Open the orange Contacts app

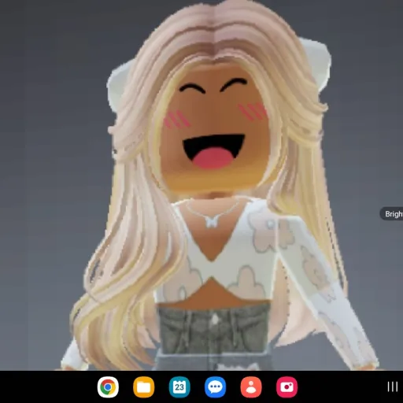click(x=251, y=387)
